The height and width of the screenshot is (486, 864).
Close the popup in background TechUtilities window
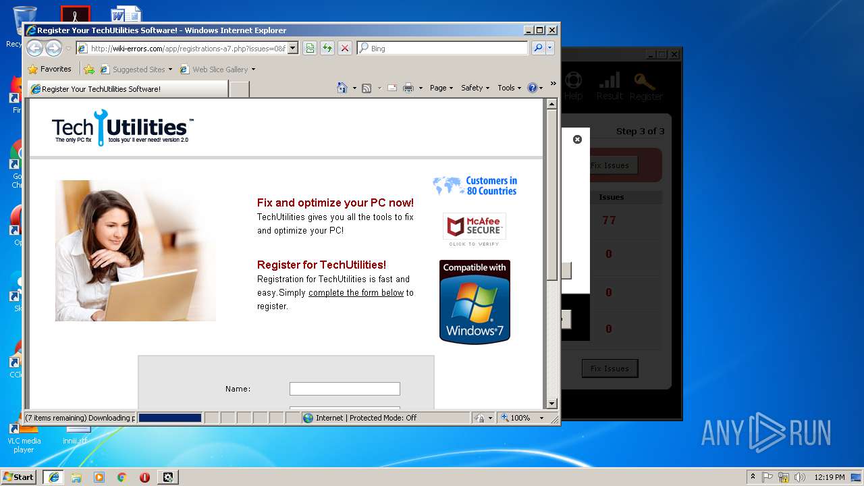coord(577,139)
